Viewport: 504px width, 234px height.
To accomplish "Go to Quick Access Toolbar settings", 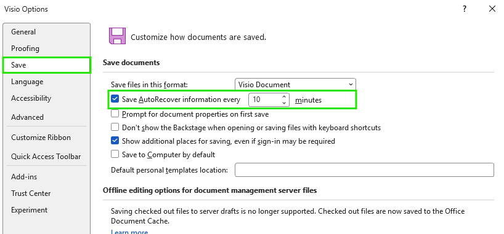I will [46, 157].
